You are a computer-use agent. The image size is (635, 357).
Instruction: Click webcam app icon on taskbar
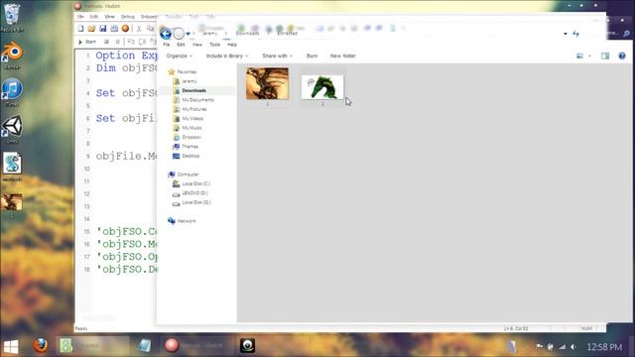click(x=247, y=345)
